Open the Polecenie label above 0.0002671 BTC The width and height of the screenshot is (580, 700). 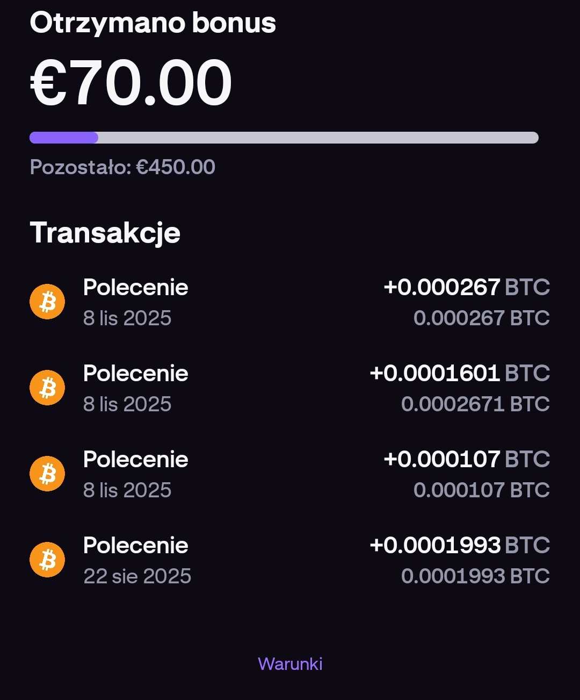135,374
